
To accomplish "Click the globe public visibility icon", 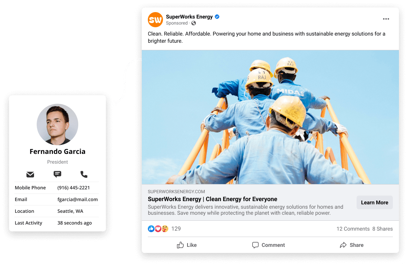I will click(194, 23).
